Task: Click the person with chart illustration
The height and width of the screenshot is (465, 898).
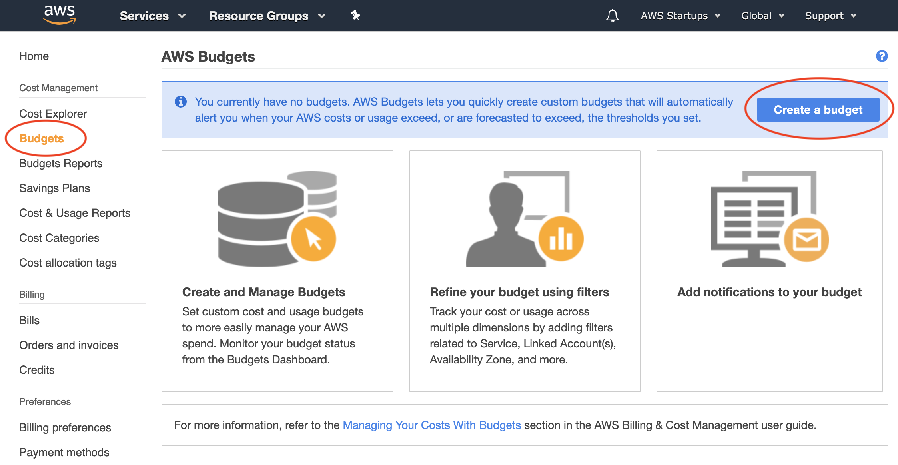Action: [x=524, y=219]
